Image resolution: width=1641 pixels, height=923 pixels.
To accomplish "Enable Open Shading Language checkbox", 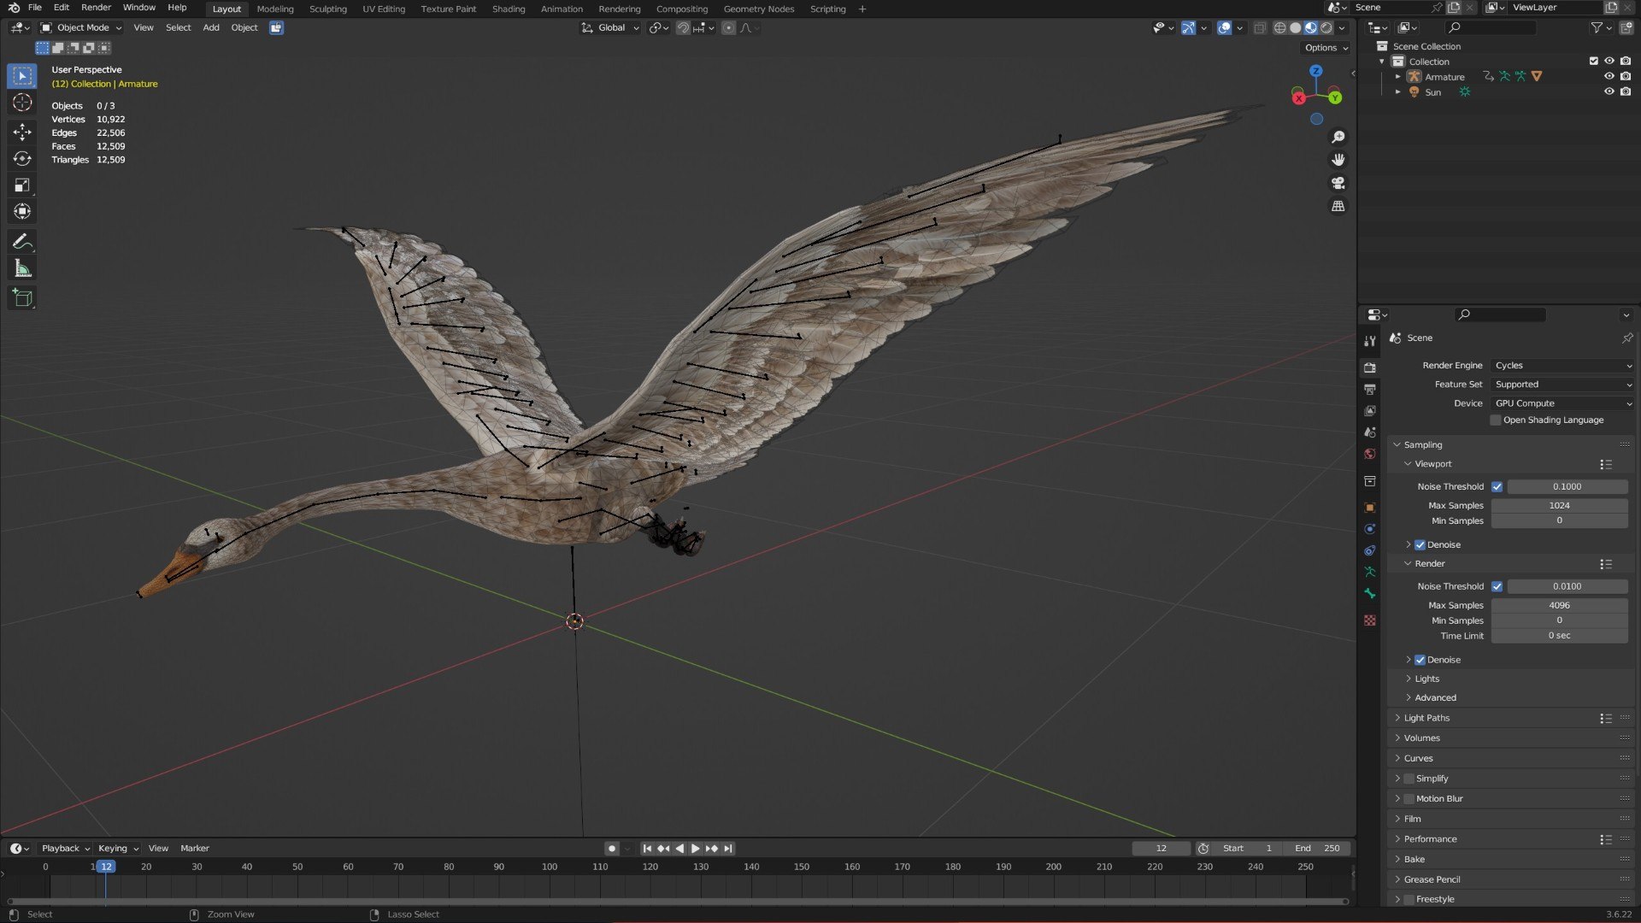I will tap(1496, 420).
